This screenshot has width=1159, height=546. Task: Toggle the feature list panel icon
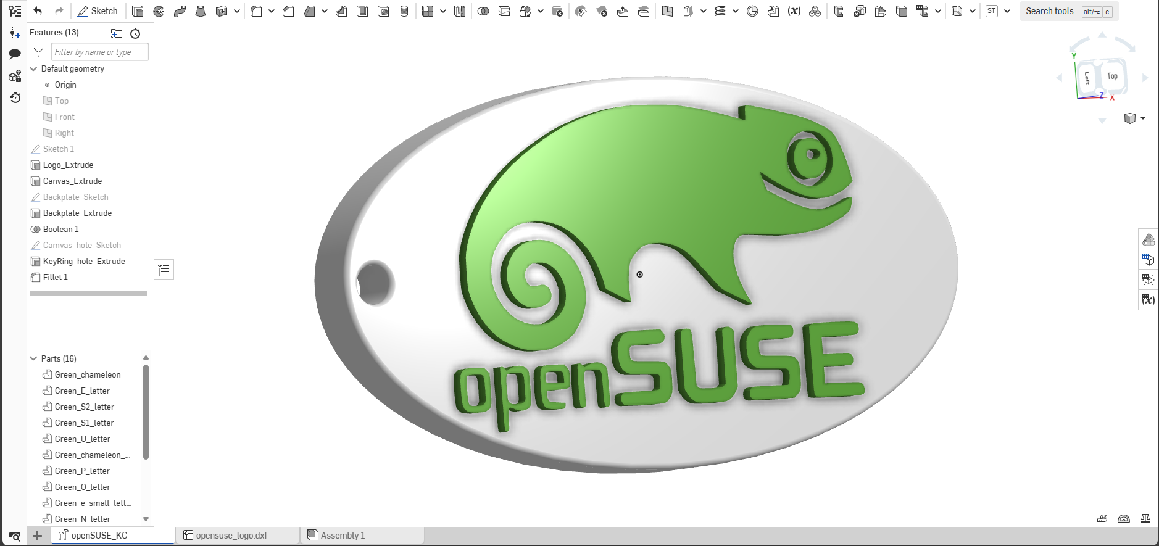click(15, 11)
